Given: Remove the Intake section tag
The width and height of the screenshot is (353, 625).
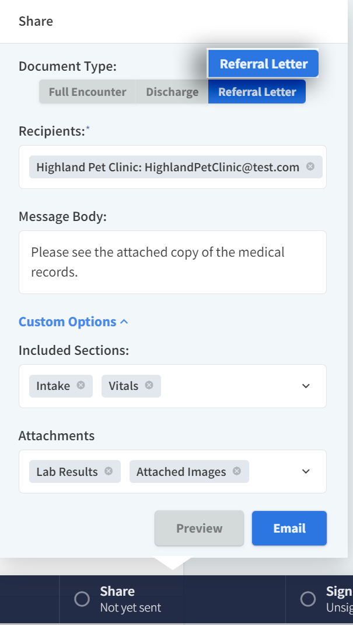Looking at the screenshot, I should (x=81, y=385).
